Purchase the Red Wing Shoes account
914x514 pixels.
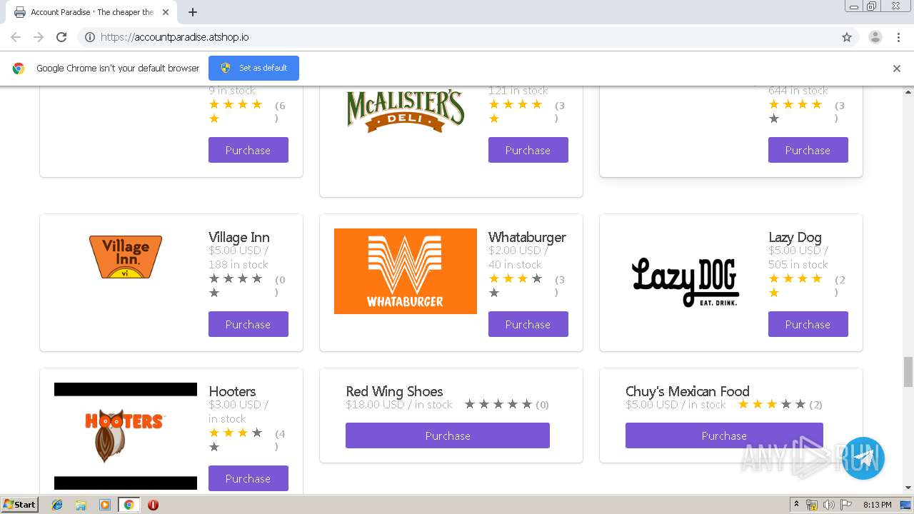448,435
